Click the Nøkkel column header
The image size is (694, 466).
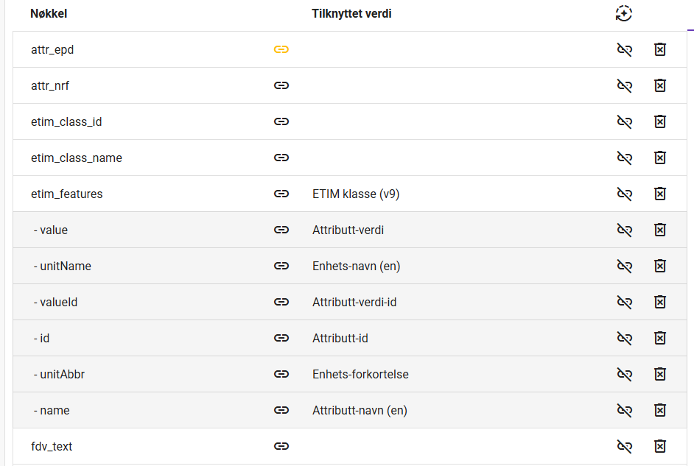49,14
